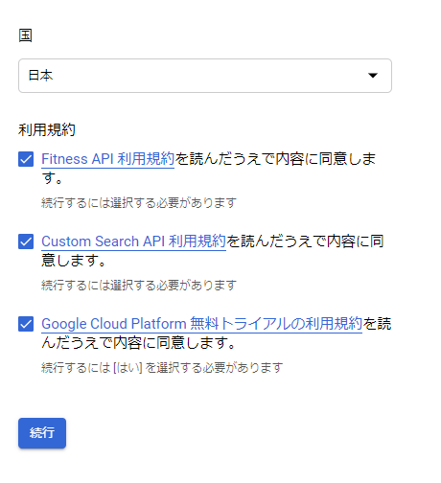Select the 日本 value text in country field

point(40,76)
